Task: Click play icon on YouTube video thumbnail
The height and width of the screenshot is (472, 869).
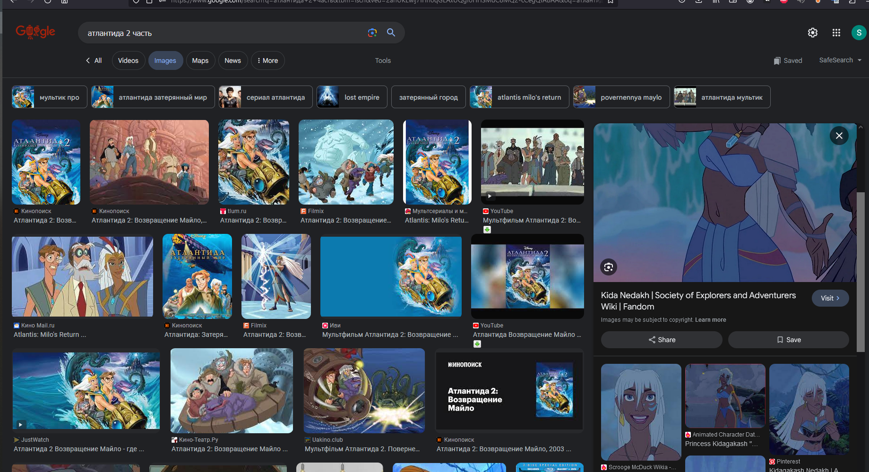Action: pos(490,196)
